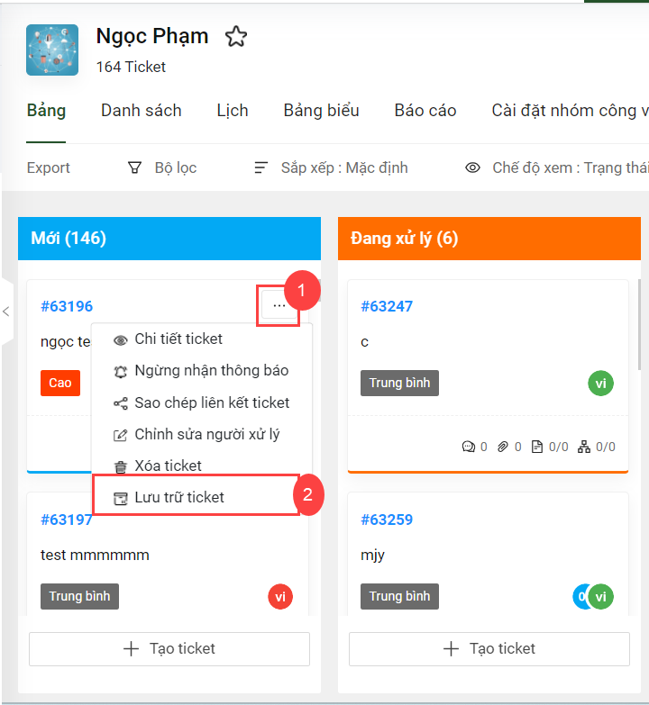Image resolution: width=649 pixels, height=705 pixels.
Task: Click the Ngọc Phạm group avatar image
Action: (52, 50)
